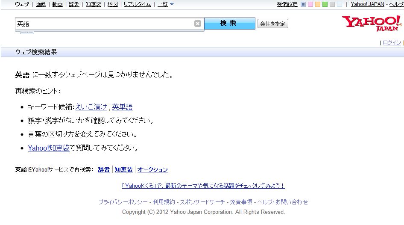Open the 利用規約 footer link

[x=164, y=202]
